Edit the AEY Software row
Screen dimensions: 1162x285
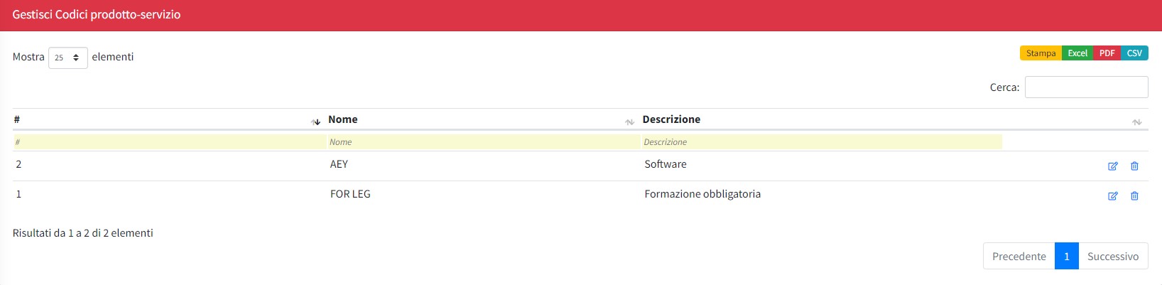click(1112, 166)
